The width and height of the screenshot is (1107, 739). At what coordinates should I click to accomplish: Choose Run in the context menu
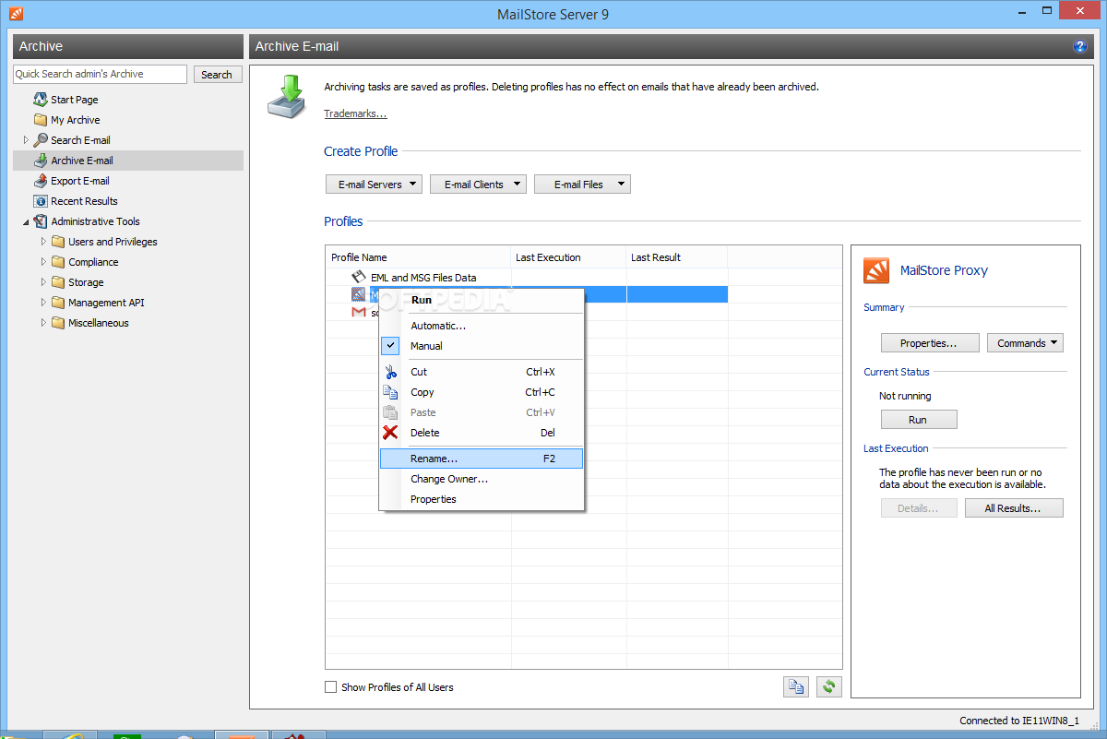(482, 300)
